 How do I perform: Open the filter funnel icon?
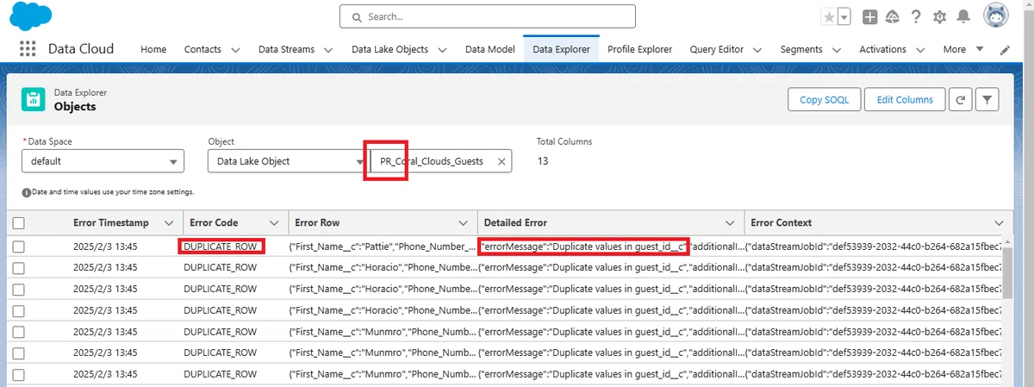tap(987, 99)
